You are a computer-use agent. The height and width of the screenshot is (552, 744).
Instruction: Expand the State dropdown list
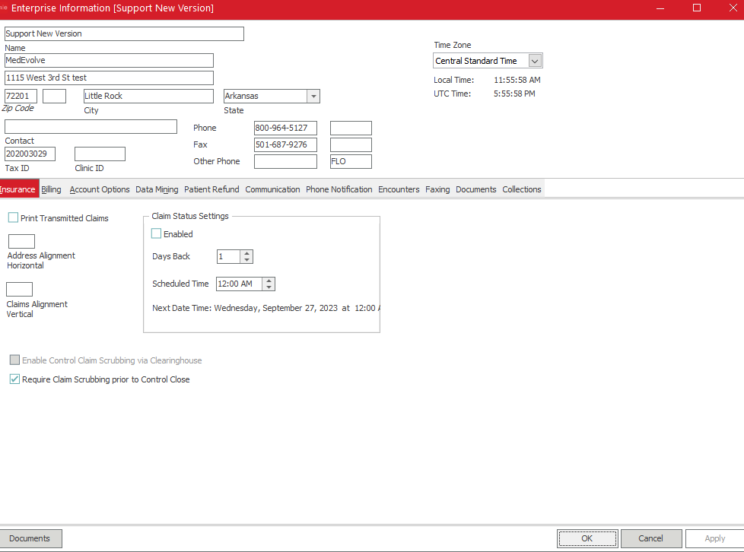313,97
